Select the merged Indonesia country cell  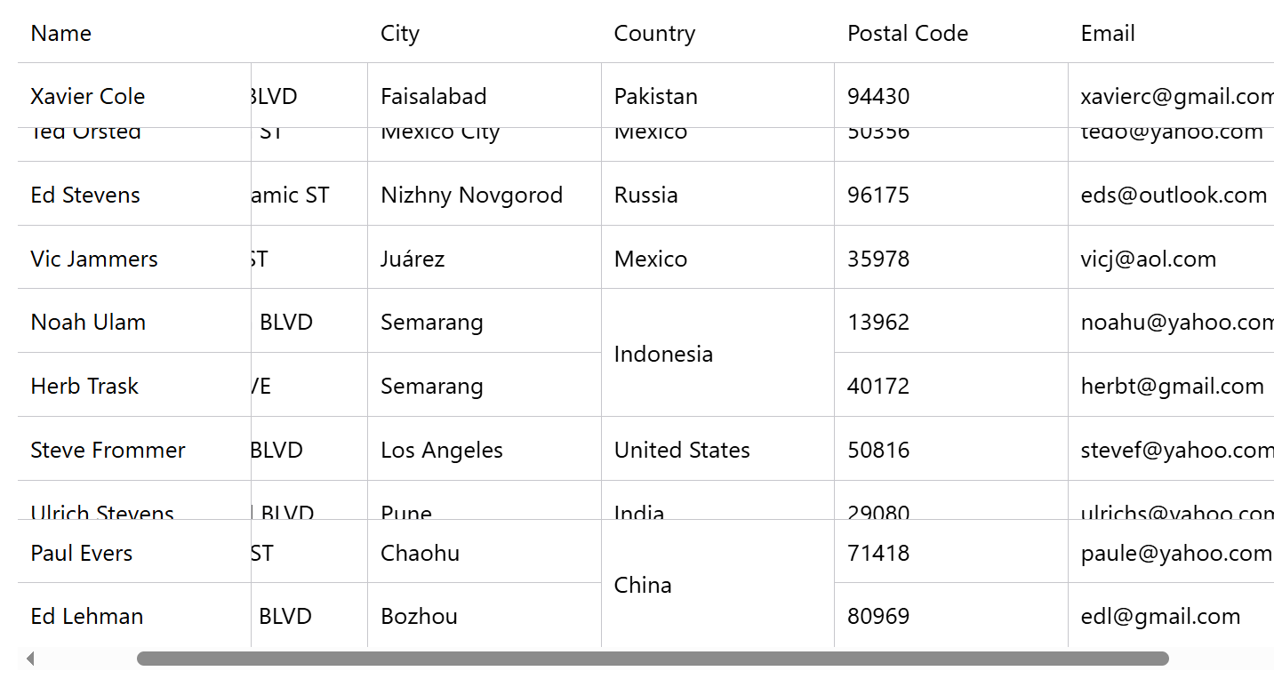717,354
